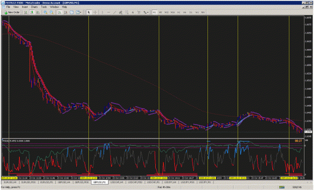314x190 pixels.
Task: Switch to USDJPY,M1 chart tab
Action: tap(205, 182)
